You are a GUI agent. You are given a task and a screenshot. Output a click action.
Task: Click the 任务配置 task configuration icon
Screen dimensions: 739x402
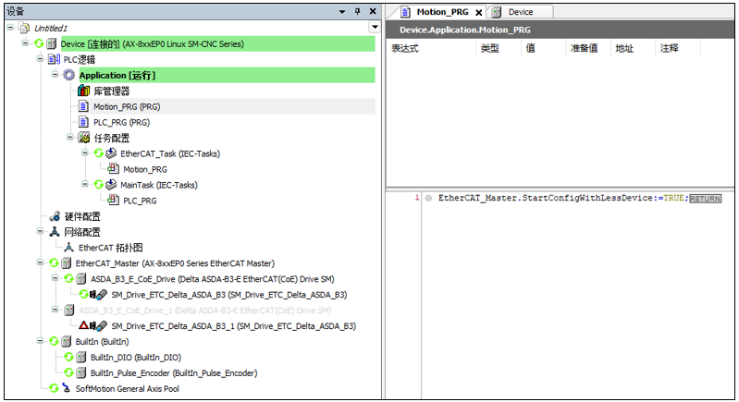click(x=84, y=138)
